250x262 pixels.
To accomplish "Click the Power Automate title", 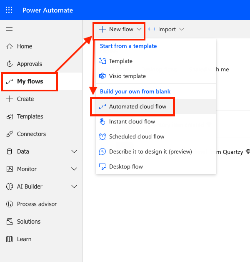I will coord(48,10).
